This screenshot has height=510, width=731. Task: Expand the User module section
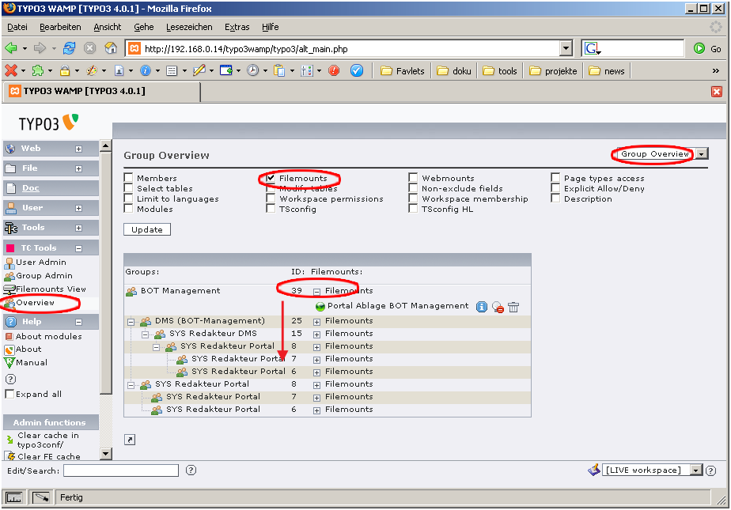point(78,208)
